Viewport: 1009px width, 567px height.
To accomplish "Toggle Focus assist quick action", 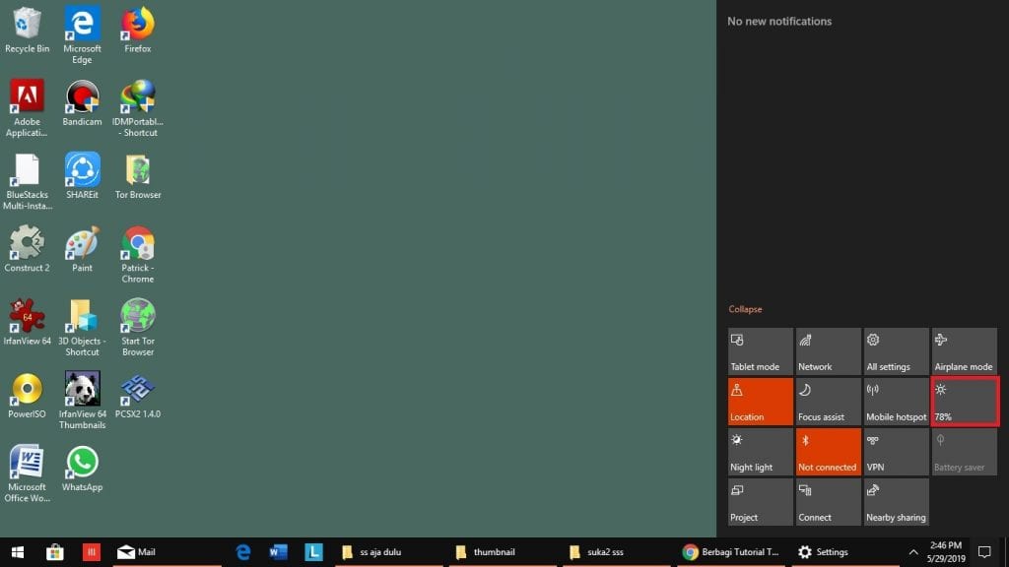I will [x=828, y=402].
